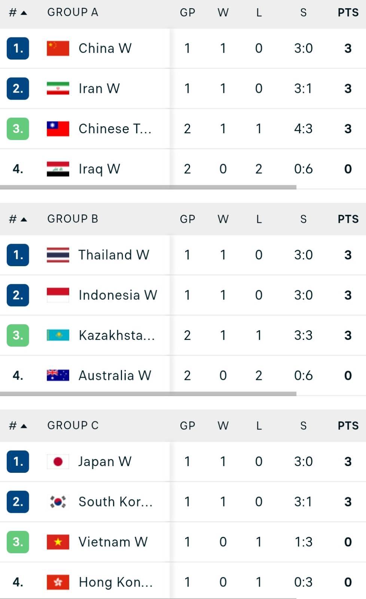Viewport: 366px width, 599px height.
Task: Click the Iran flag icon
Action: coord(58,88)
